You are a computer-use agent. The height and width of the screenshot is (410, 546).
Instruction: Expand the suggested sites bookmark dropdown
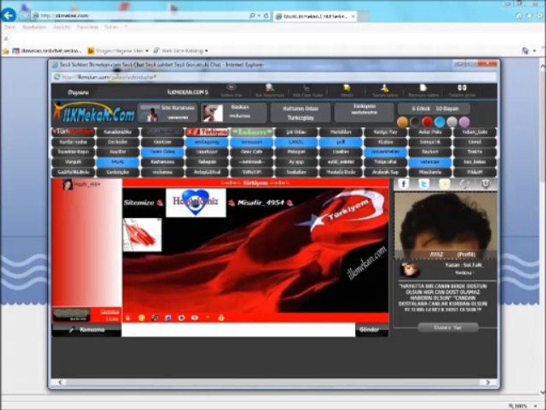tap(147, 51)
